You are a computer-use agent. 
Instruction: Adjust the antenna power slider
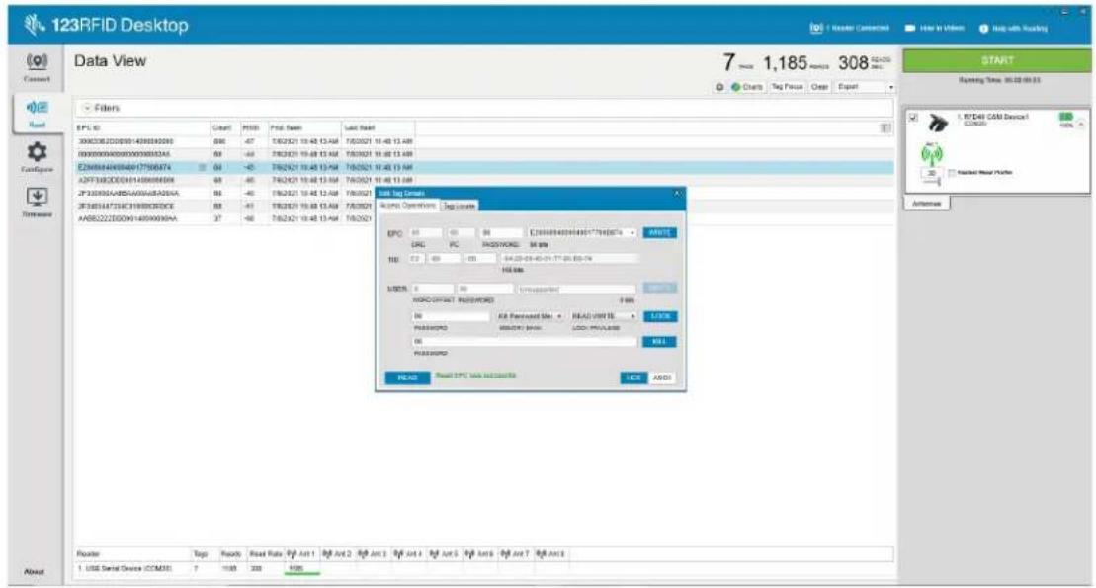930,182
